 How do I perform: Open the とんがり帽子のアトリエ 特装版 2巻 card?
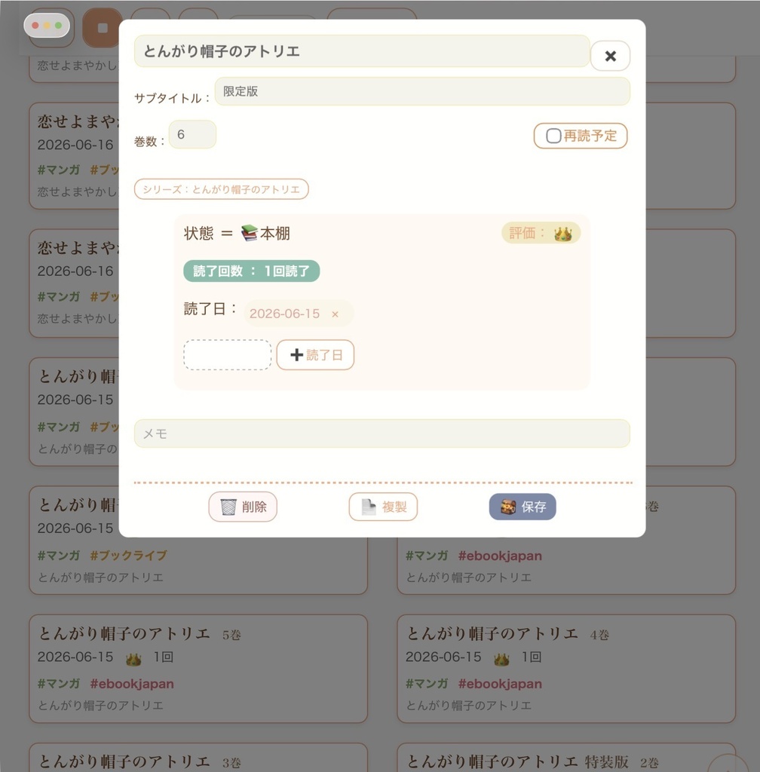tap(566, 758)
